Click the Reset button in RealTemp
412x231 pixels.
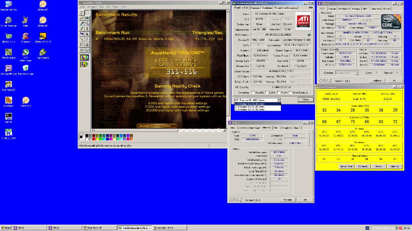pos(378,166)
